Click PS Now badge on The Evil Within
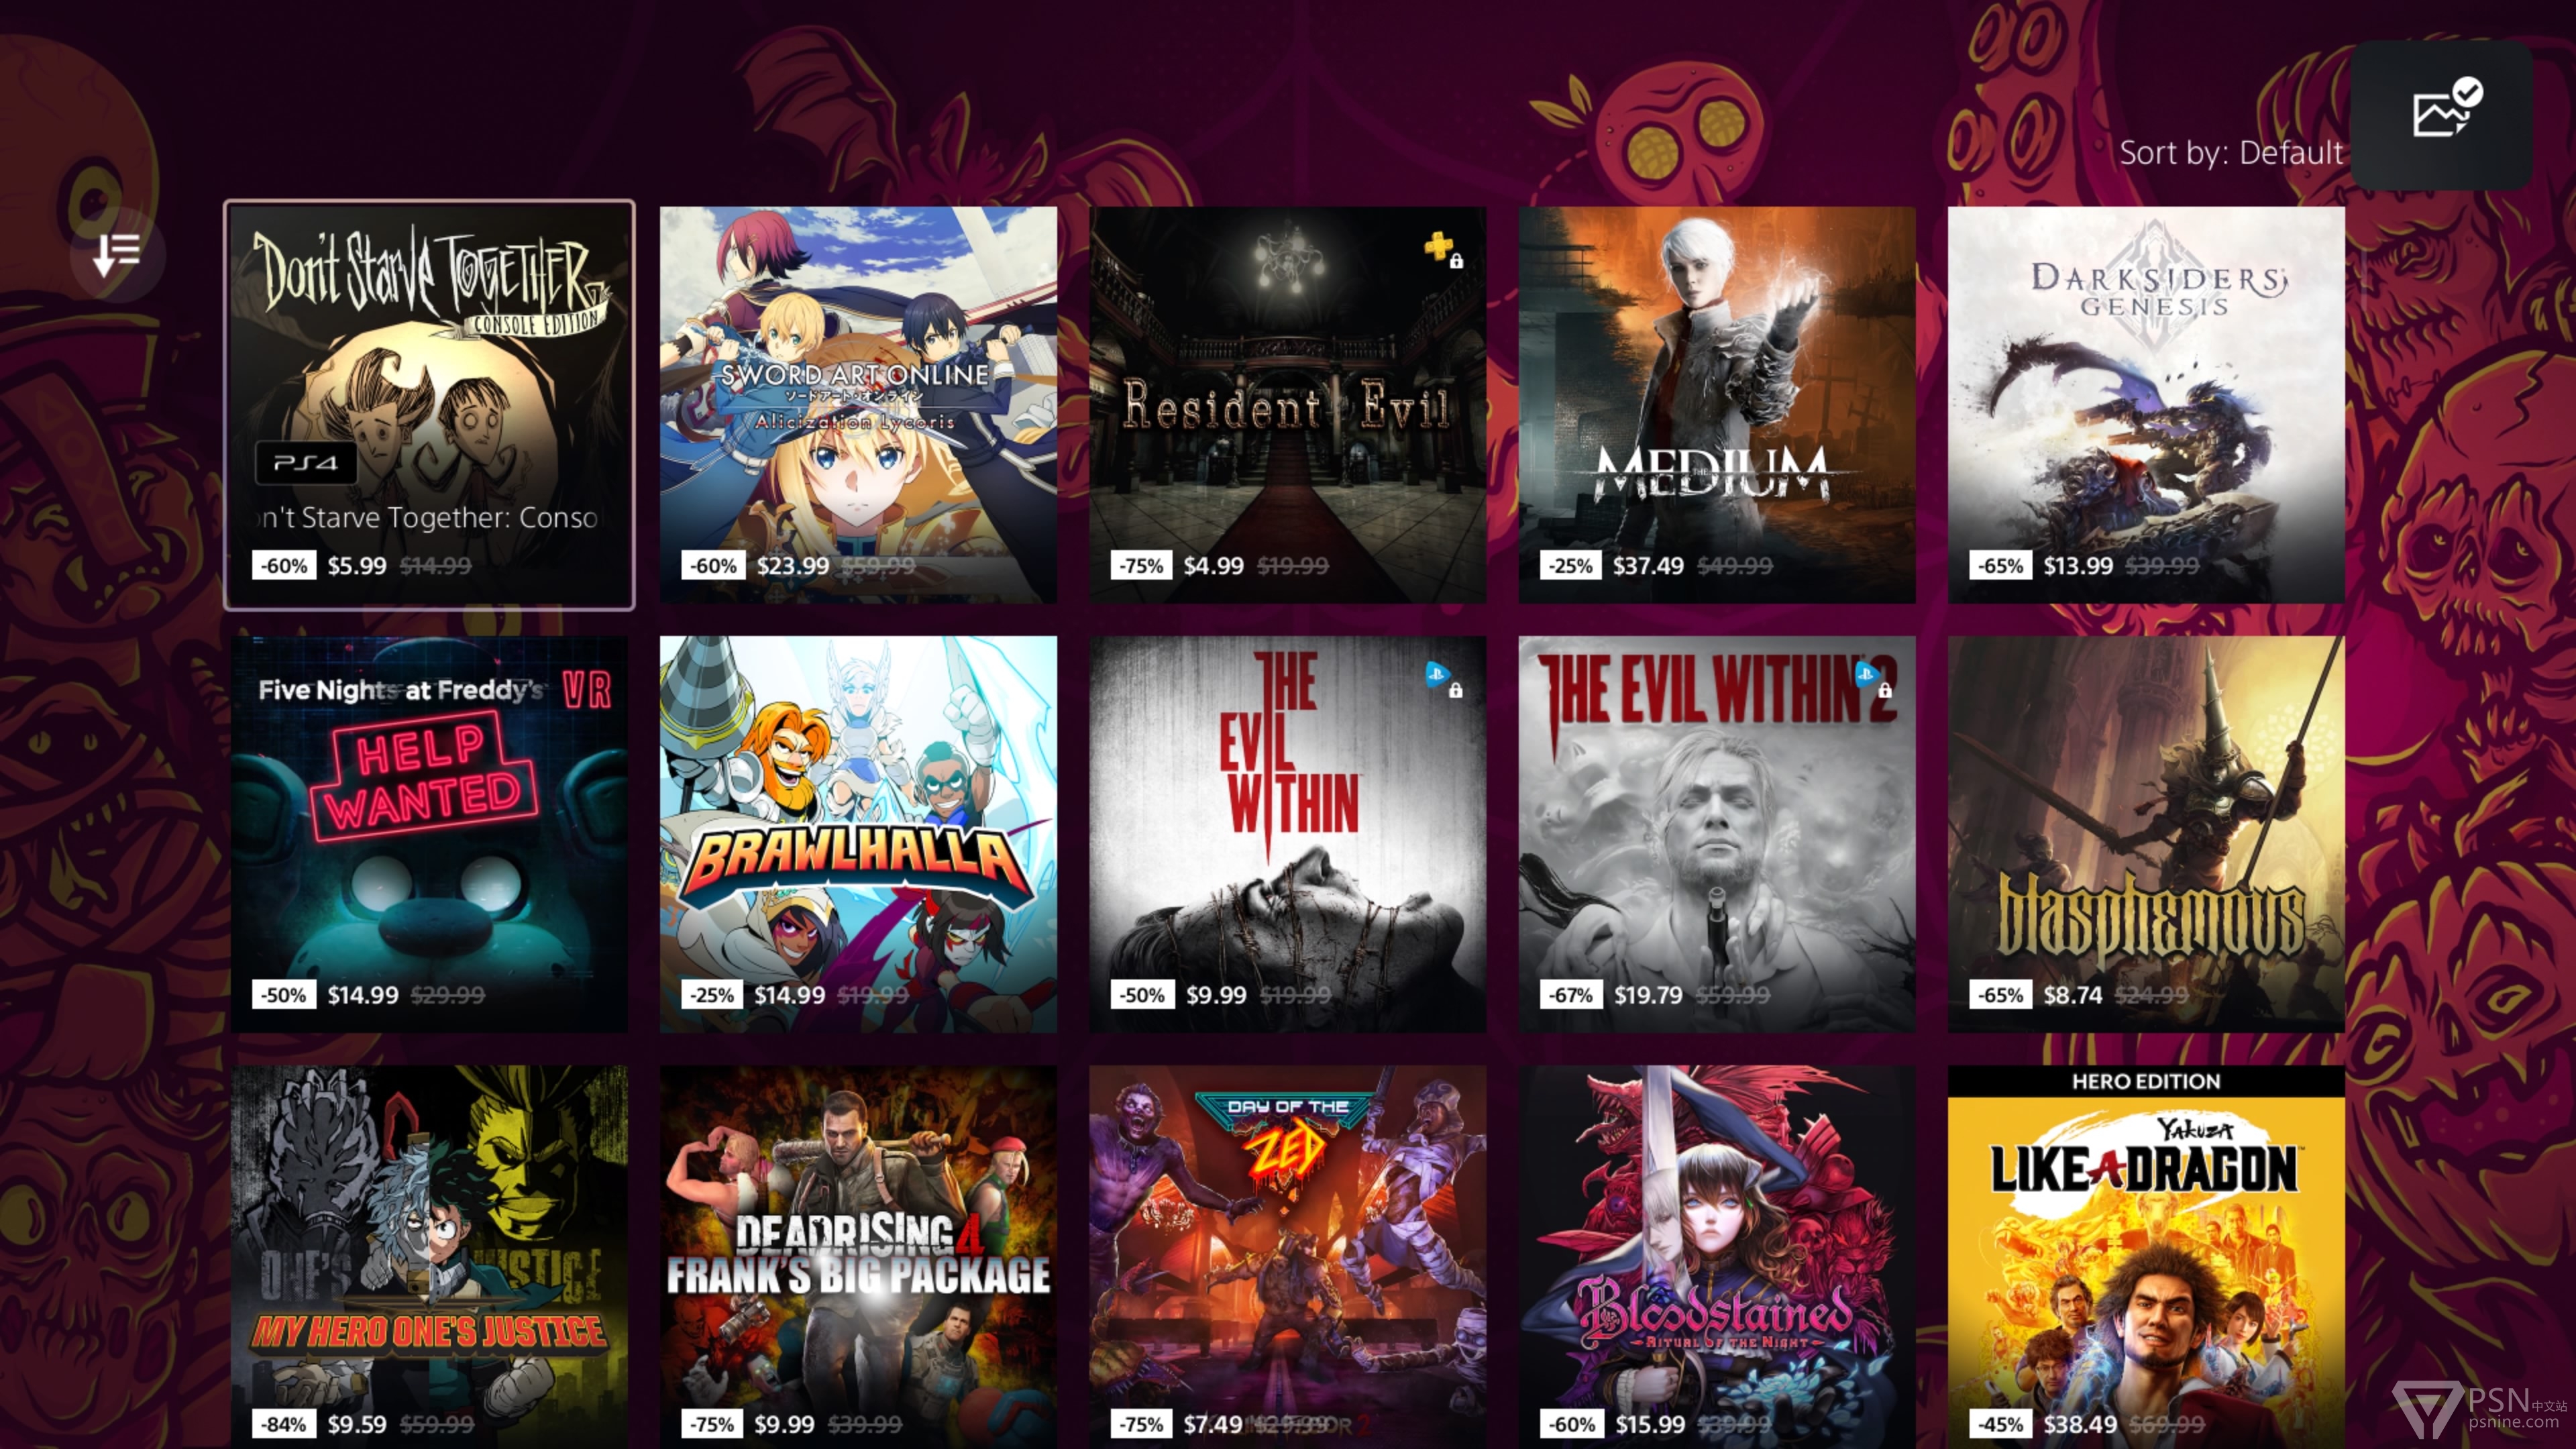This screenshot has height=1449, width=2576. tap(1437, 674)
